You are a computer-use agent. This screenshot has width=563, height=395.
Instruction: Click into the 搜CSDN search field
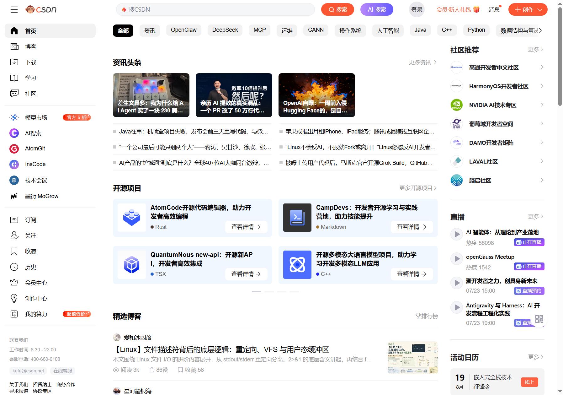click(x=215, y=9)
